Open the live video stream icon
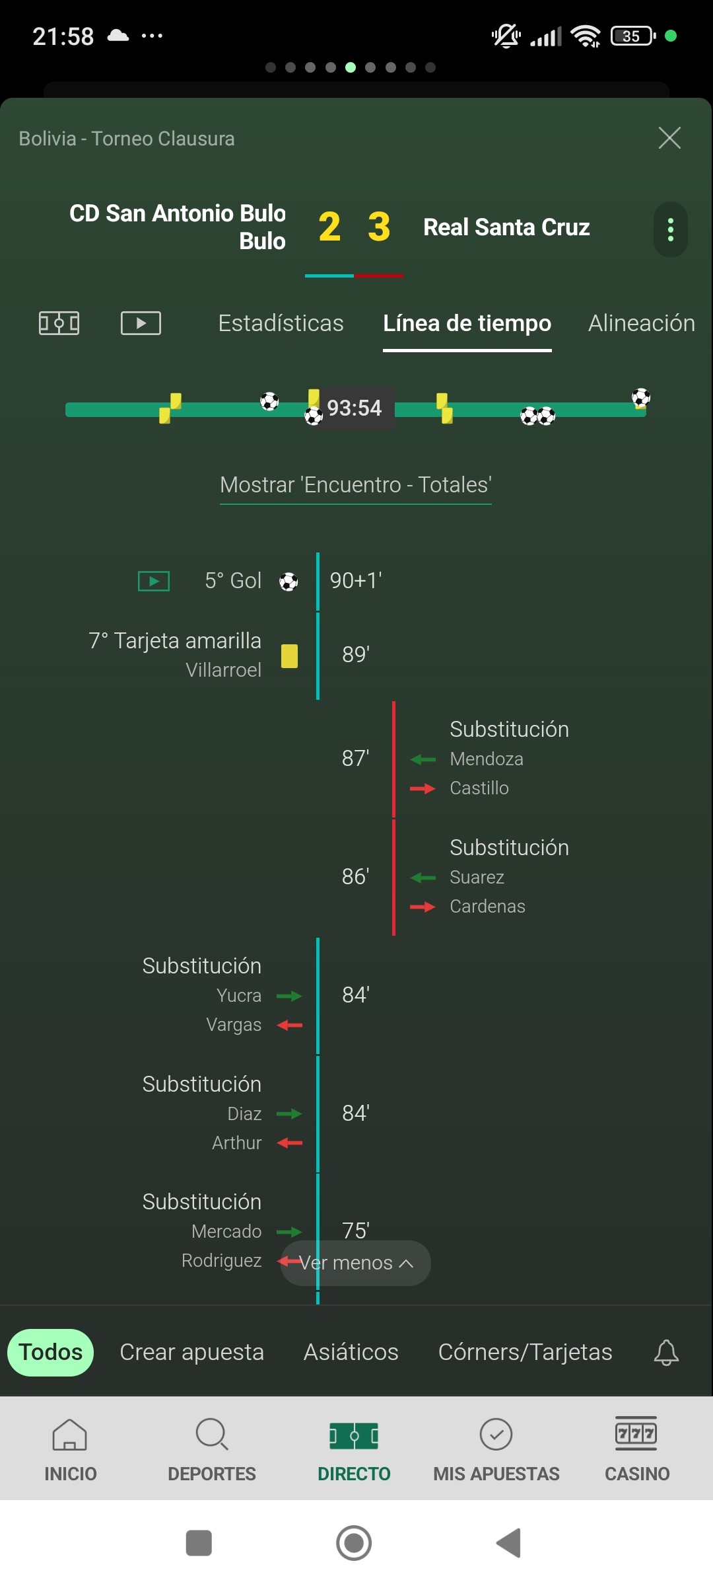Viewport: 713px width, 1586px height. click(141, 323)
